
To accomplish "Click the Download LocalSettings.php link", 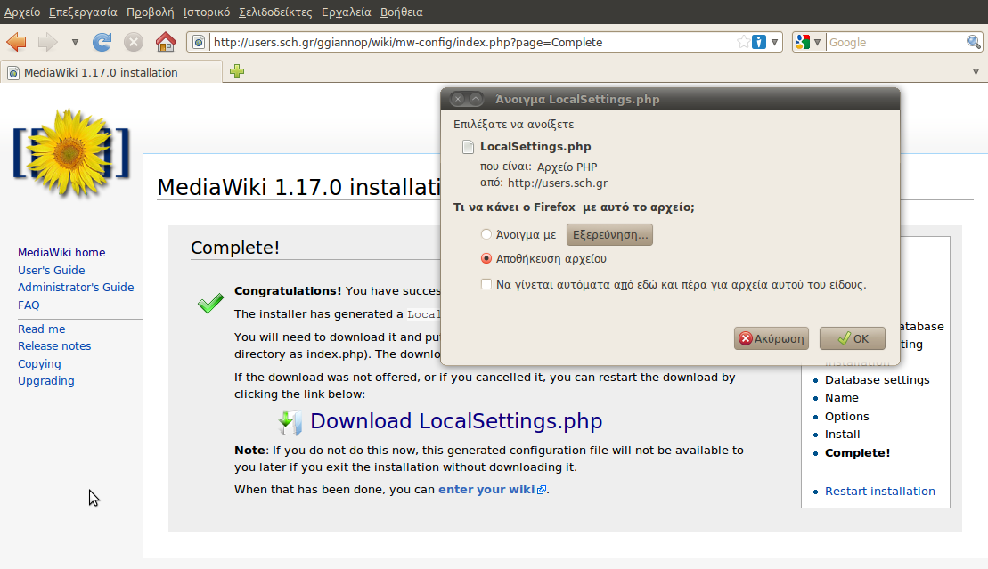I will 456,421.
